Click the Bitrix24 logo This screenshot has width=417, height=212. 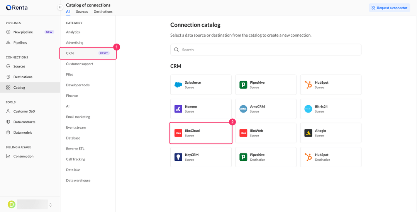coord(308,109)
